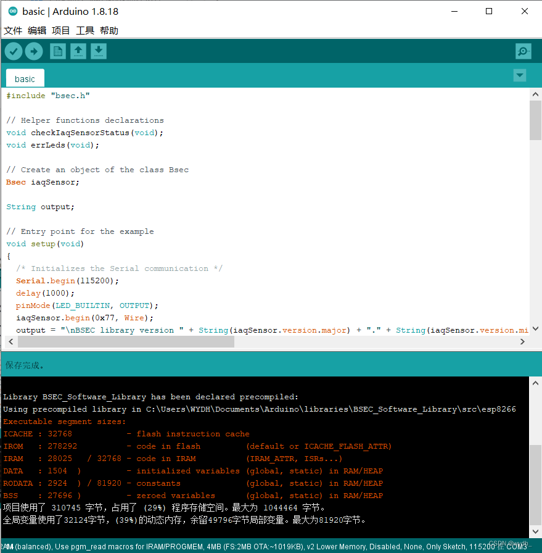The image size is (542, 553).
Task: Open the 文件 menu
Action: click(13, 30)
